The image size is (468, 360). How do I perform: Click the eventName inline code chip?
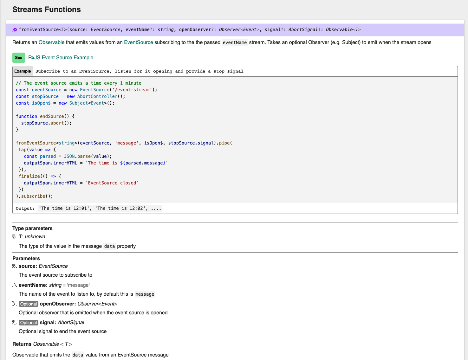point(235,42)
